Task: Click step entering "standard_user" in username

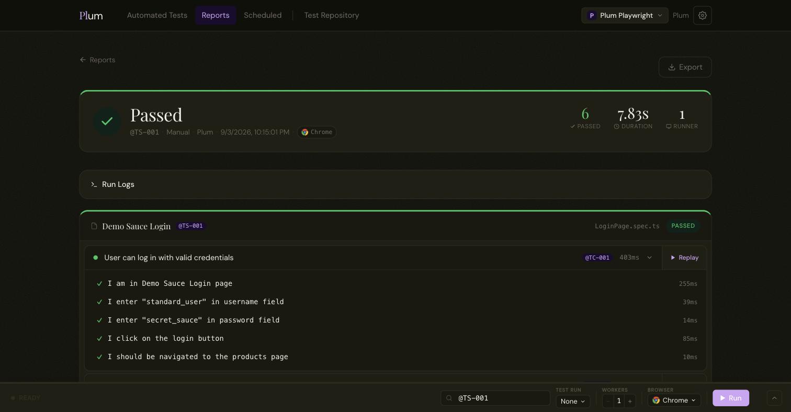Action: 196,302
